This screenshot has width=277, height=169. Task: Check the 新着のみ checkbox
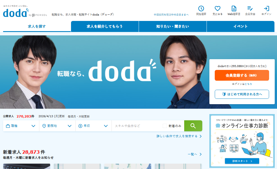(x=165, y=126)
